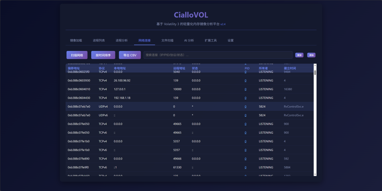Go to the 进程分析 tab

(122, 40)
